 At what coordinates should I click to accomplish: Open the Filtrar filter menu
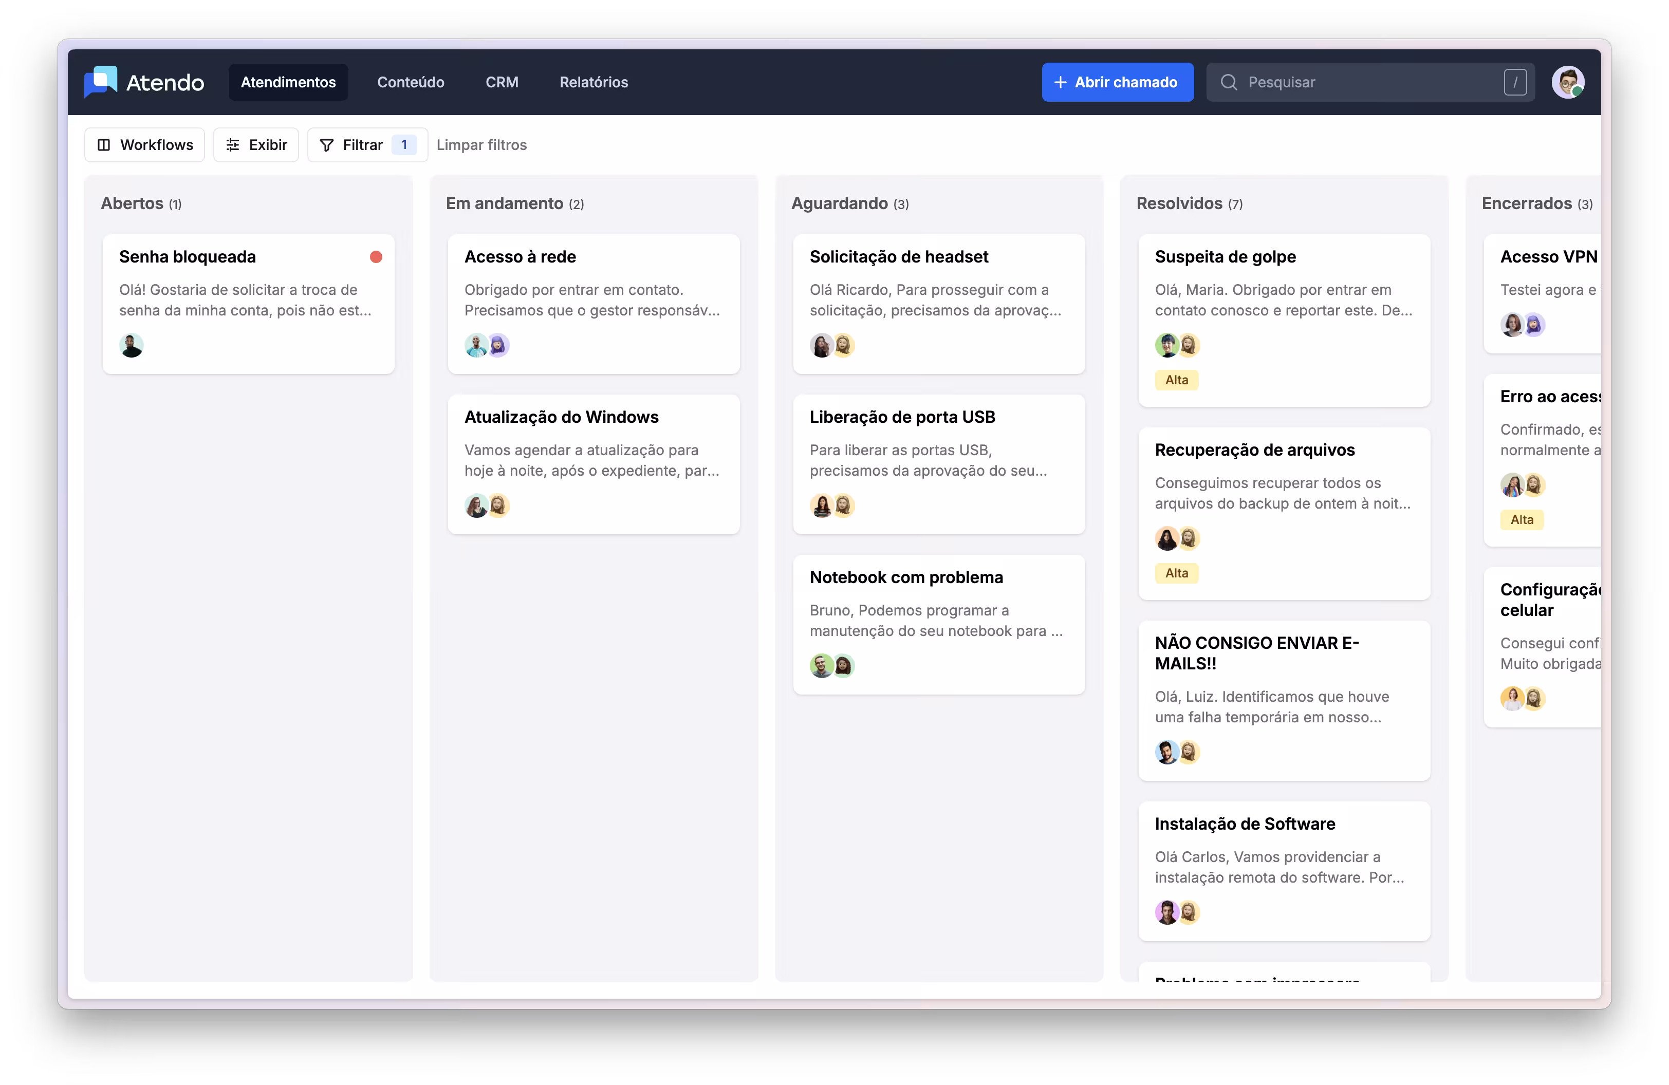[363, 145]
